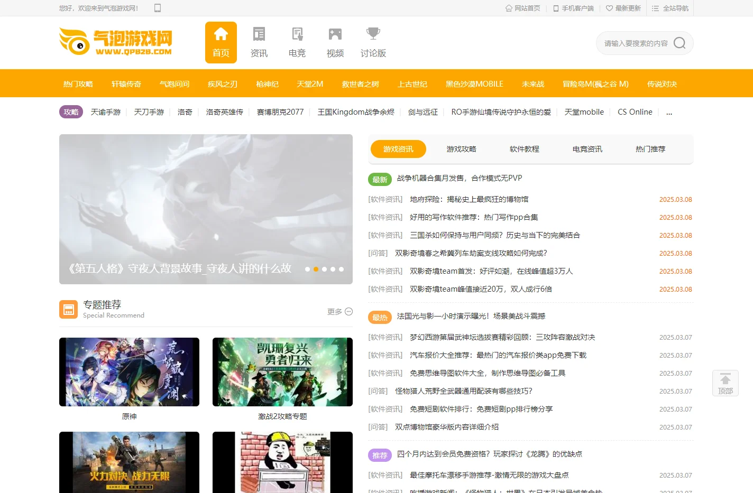Open headline 四个月内达到会员免费资格
753x493 pixels.
pos(490,454)
